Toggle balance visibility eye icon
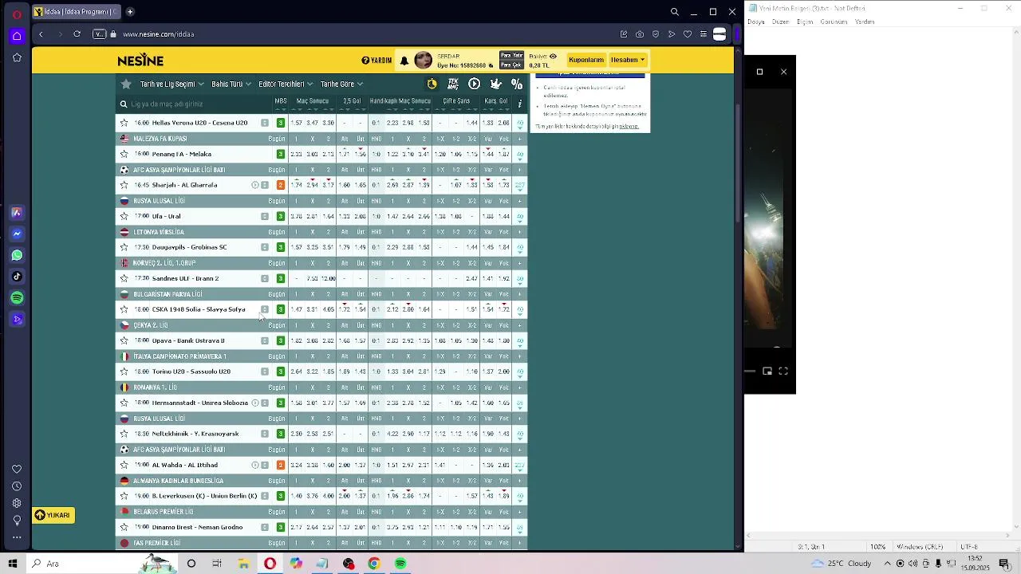This screenshot has width=1021, height=574. point(553,57)
